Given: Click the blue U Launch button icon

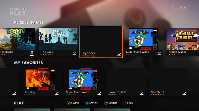Looking at the screenshot, I should point(87,103).
